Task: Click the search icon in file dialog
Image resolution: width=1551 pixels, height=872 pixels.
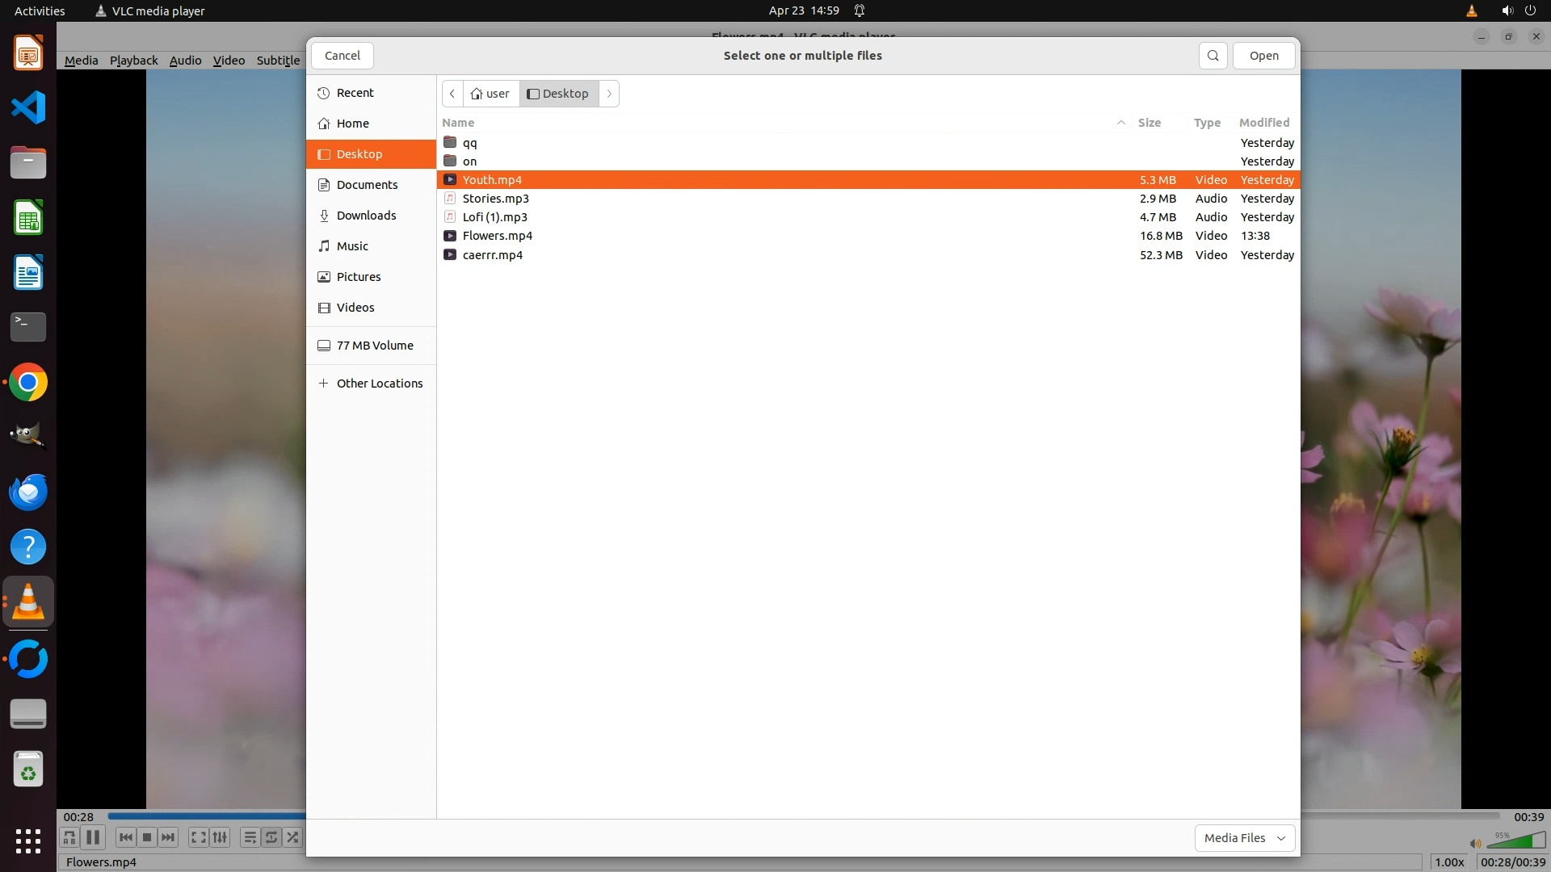Action: click(x=1213, y=56)
